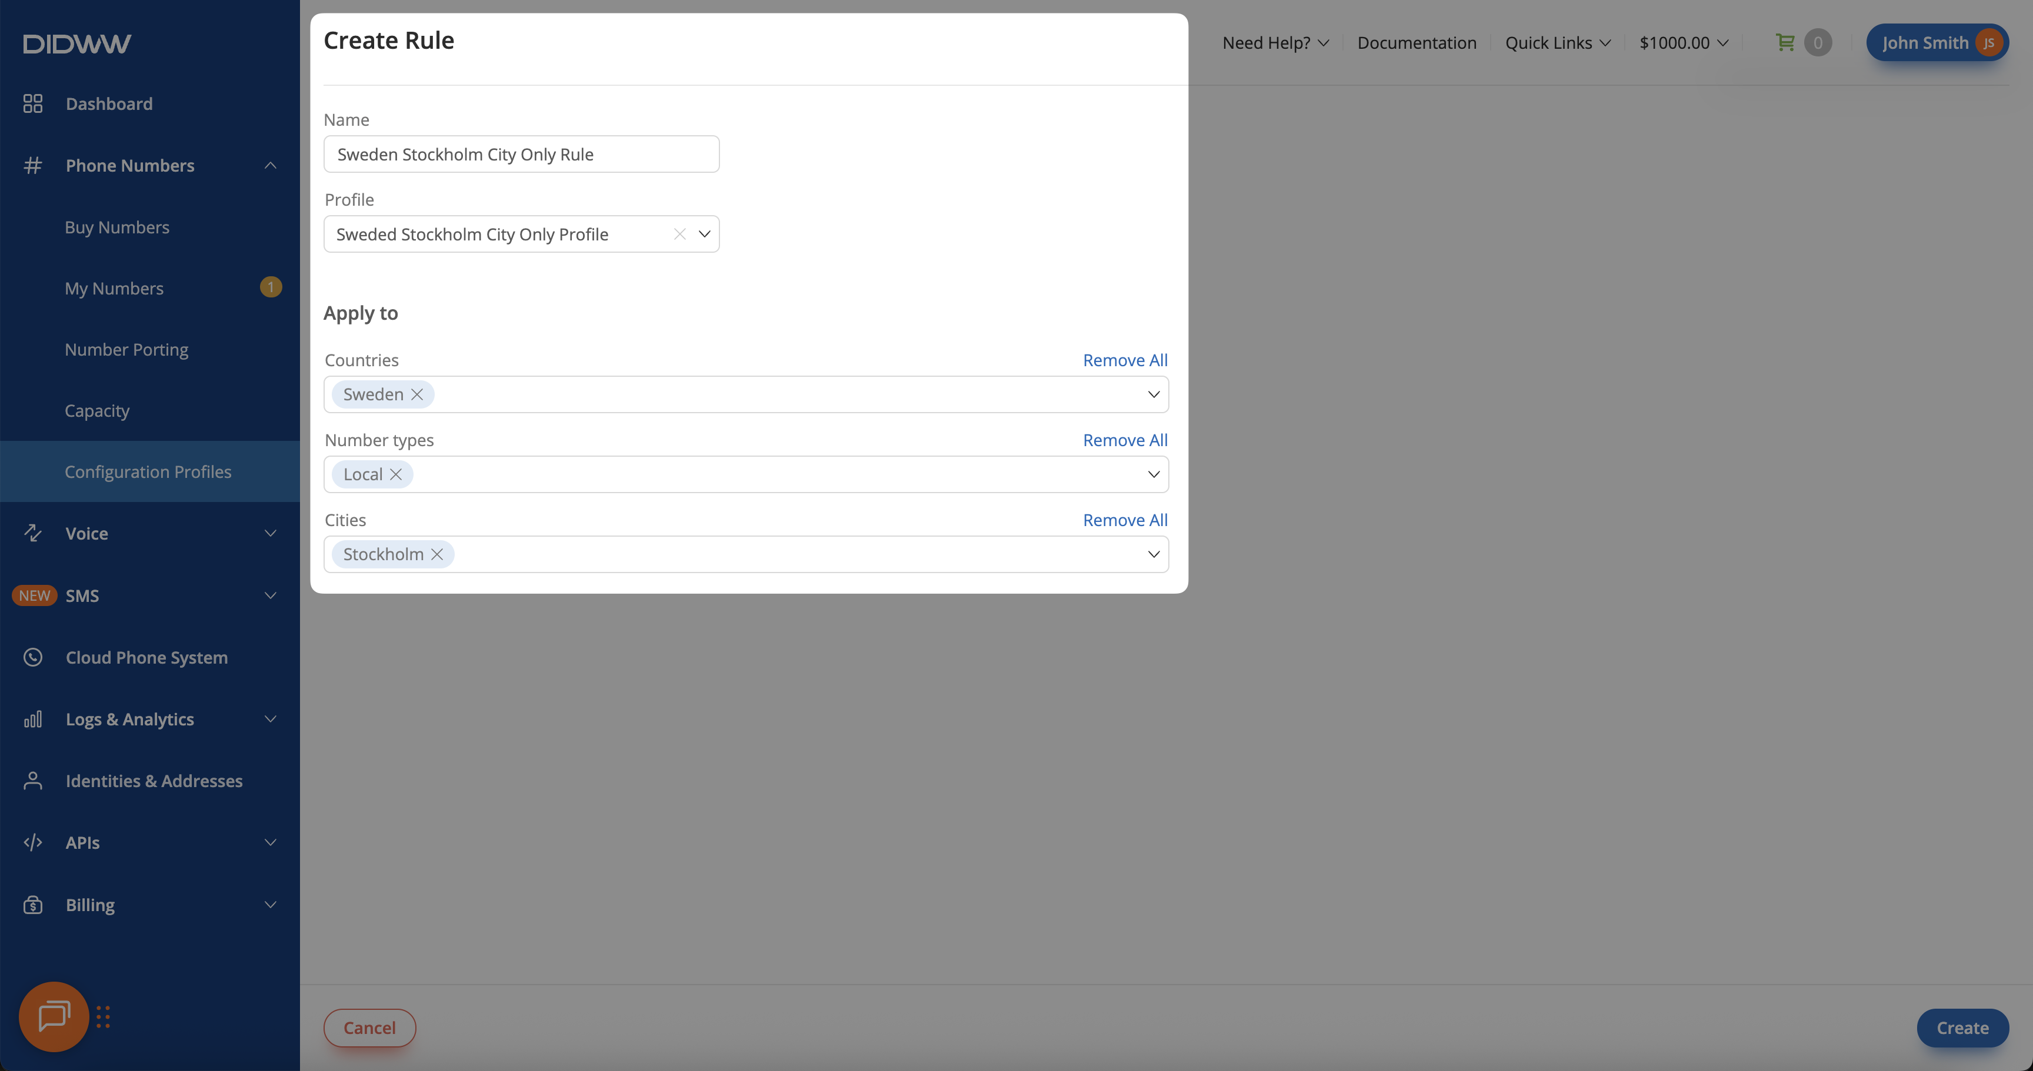This screenshot has height=1071, width=2033.
Task: Click the Identities & Addresses person icon
Action: [x=32, y=781]
